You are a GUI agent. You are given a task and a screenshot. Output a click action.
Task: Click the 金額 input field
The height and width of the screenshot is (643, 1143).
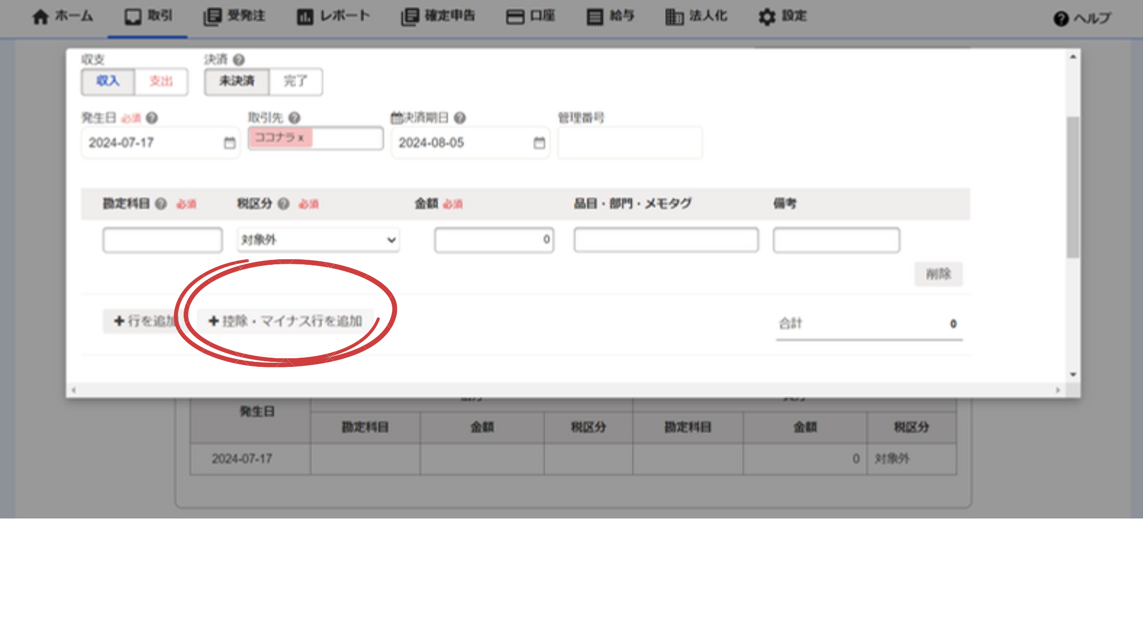tap(493, 240)
